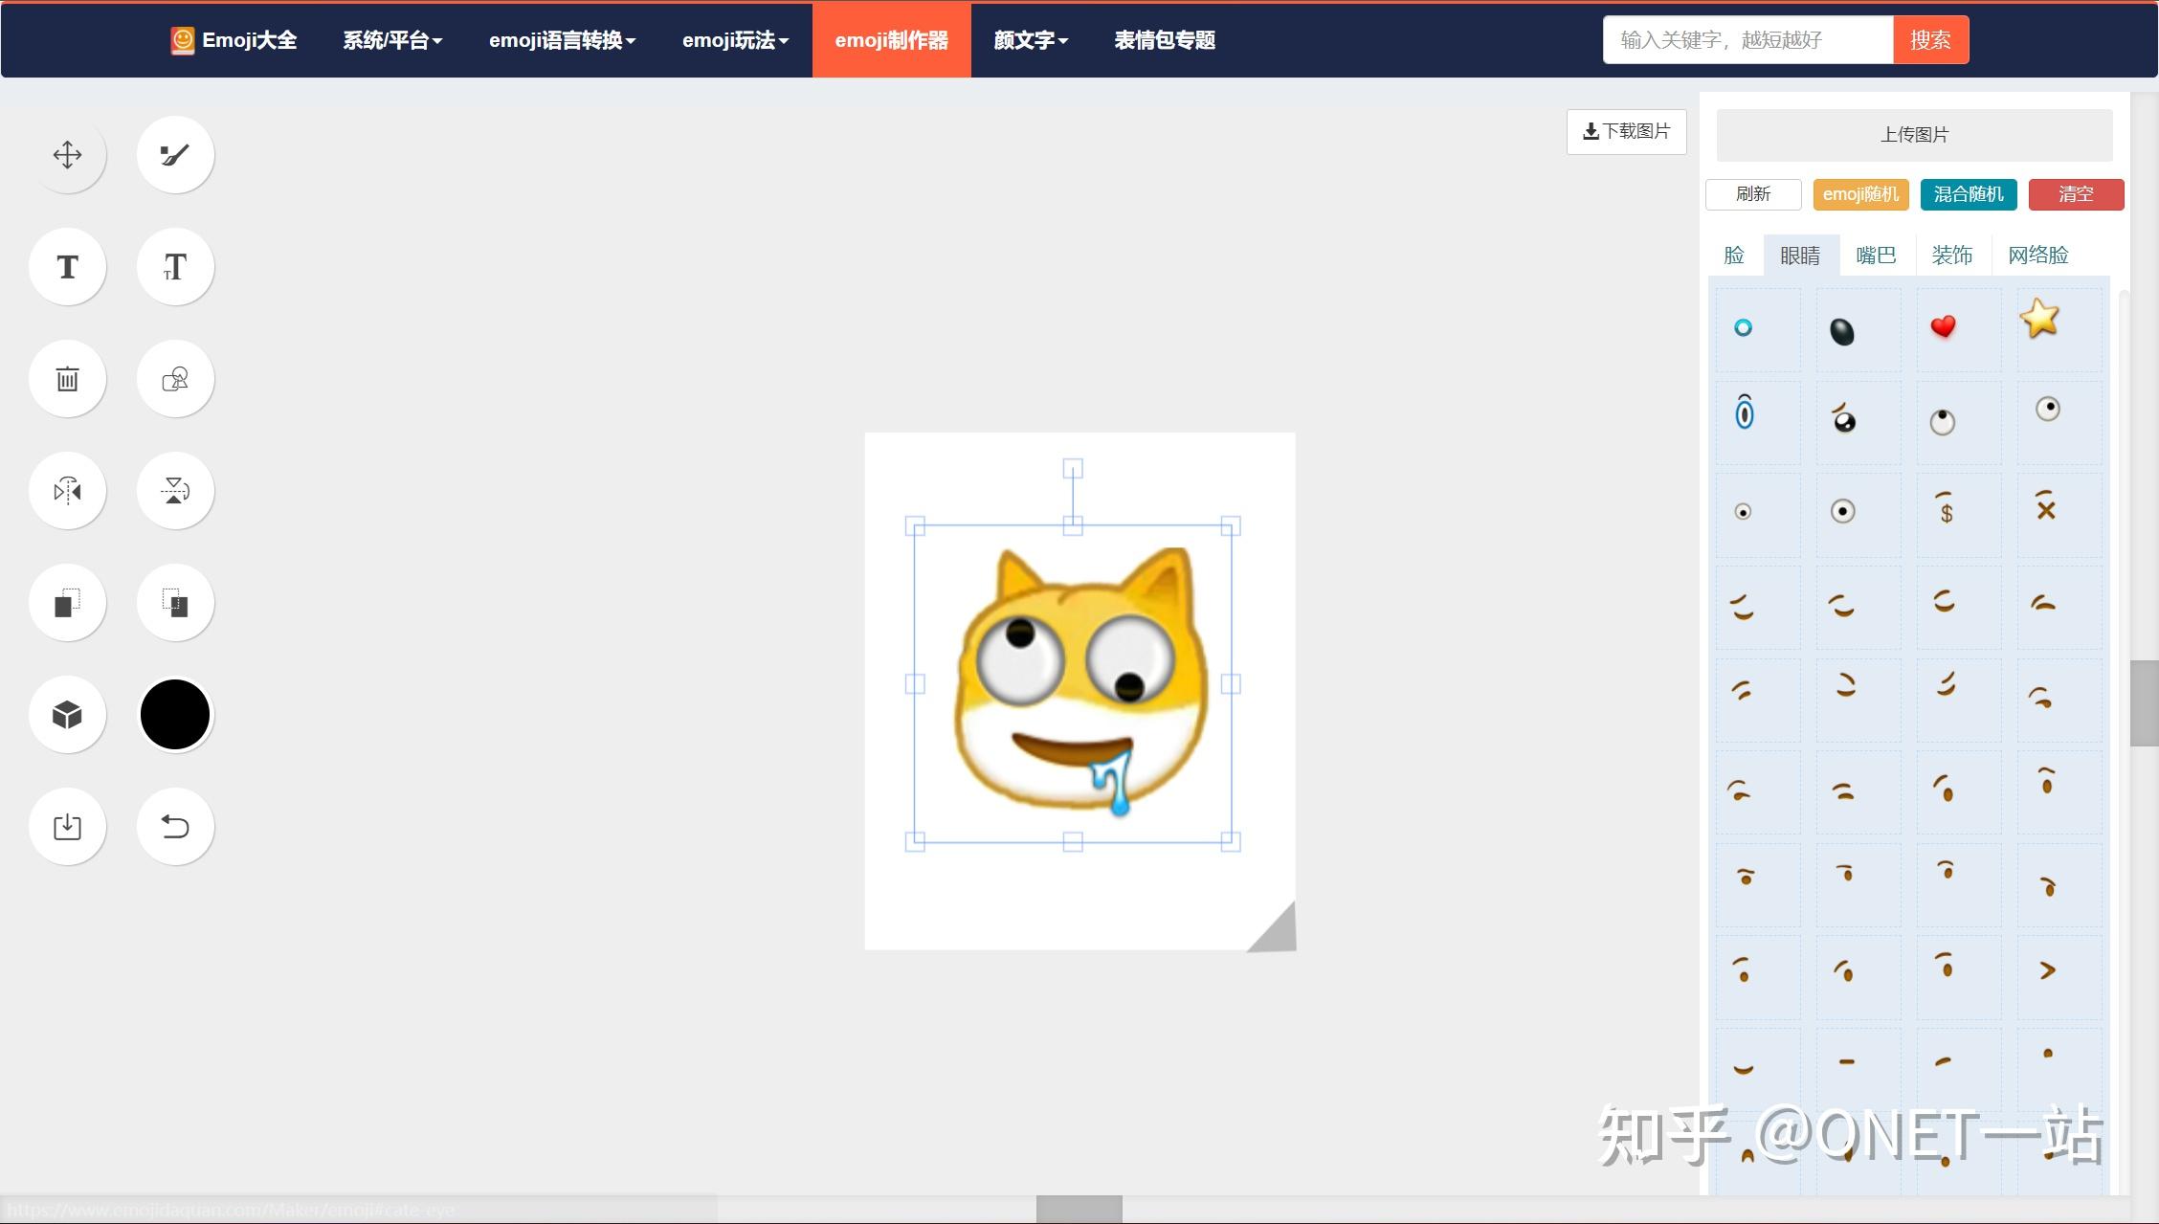
Task: Bring the element forward in layer order
Action: coord(67,602)
